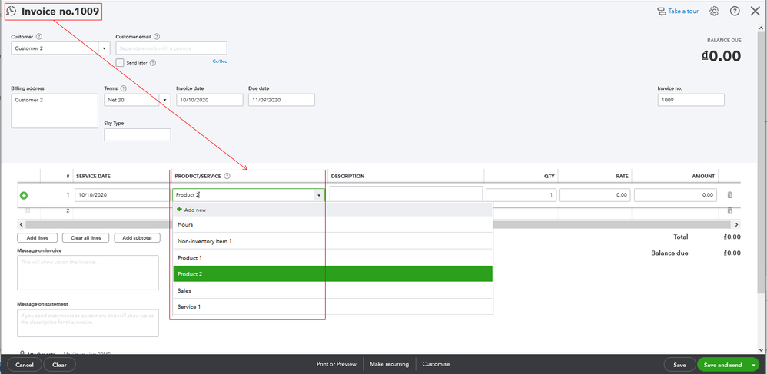Click the Invoice date field
767x374 pixels.
(209, 100)
